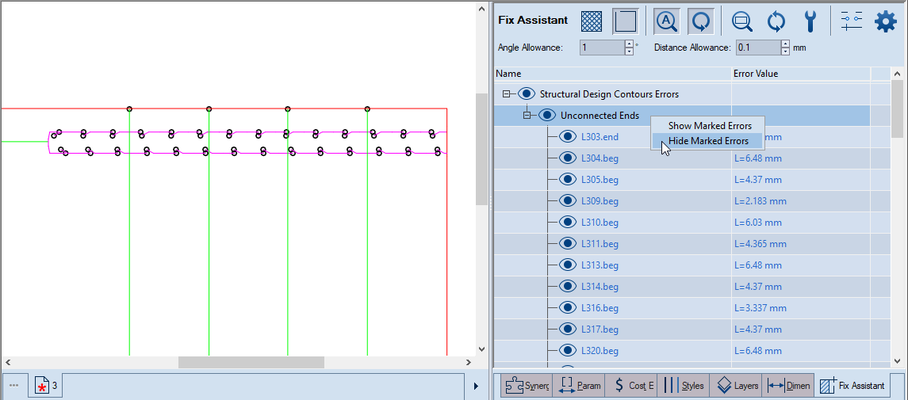Image resolution: width=908 pixels, height=400 pixels.
Task: Click the crosshatch fill icon in Fix Assistant
Action: click(591, 21)
